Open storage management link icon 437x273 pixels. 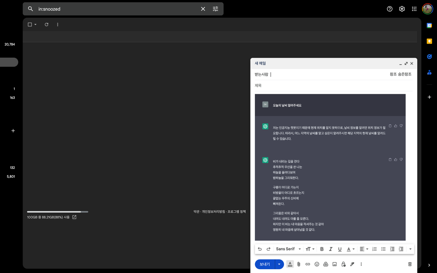pos(74,217)
